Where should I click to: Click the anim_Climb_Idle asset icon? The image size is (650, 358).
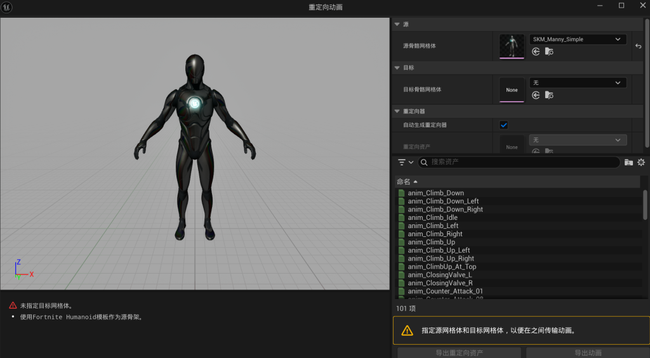(x=401, y=217)
